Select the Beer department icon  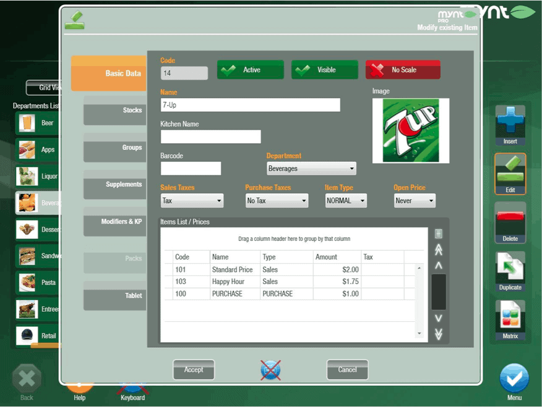point(27,123)
